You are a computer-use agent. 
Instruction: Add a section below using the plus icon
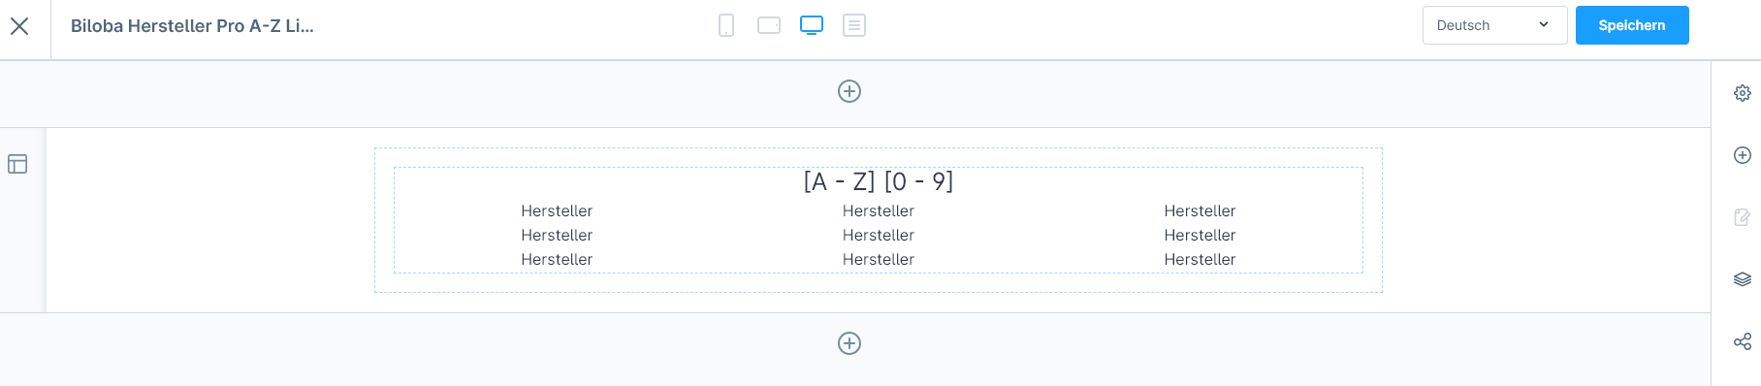(849, 343)
